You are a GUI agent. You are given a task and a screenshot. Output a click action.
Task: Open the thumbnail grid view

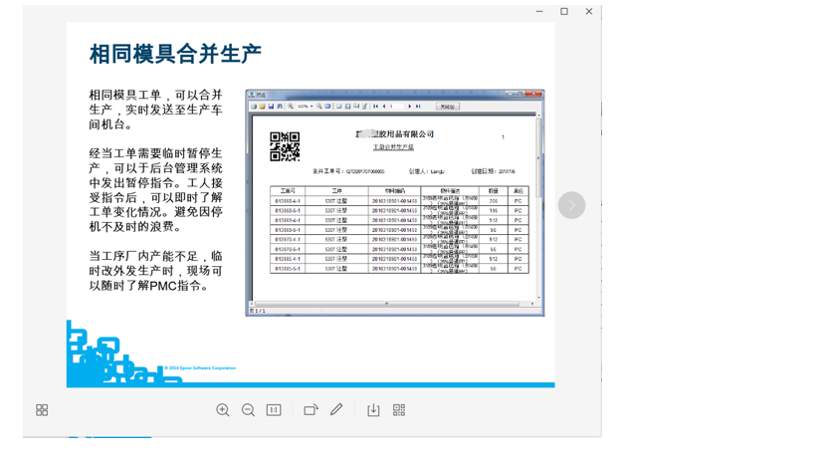pyautogui.click(x=42, y=410)
